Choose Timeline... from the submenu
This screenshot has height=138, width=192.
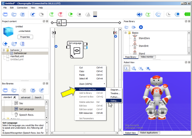click(114, 93)
